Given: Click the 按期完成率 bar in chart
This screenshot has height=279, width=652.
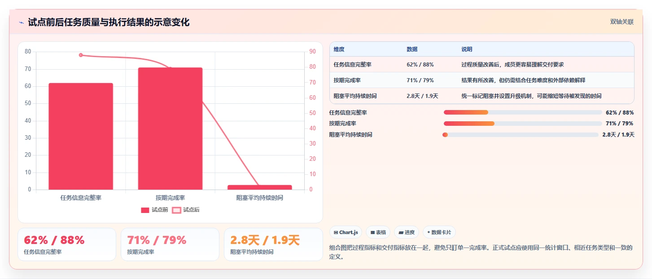Looking at the screenshot, I should point(170,128).
